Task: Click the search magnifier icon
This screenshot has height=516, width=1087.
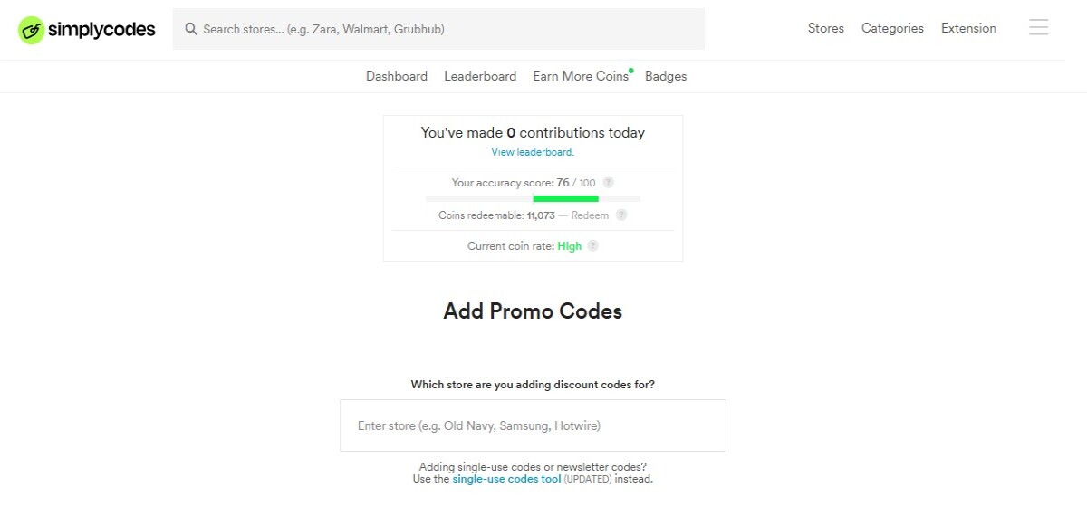Action: click(191, 29)
